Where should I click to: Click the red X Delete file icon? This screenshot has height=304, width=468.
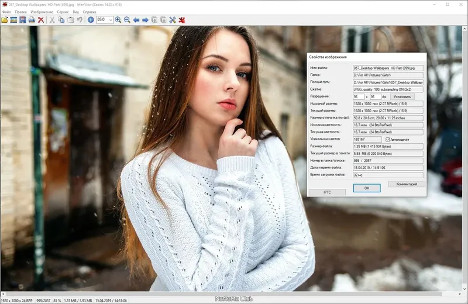(41, 20)
